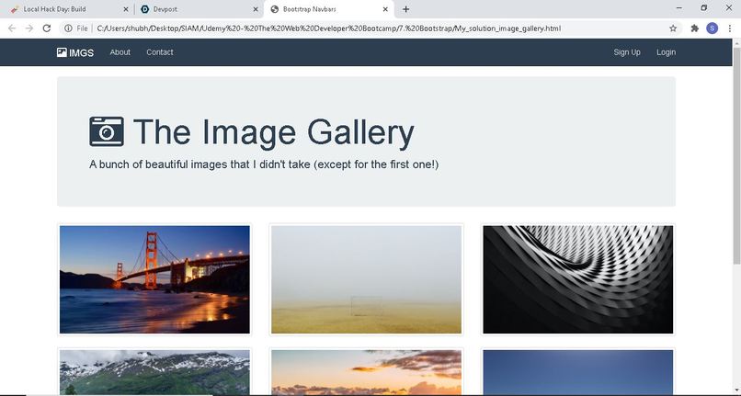Image resolution: width=741 pixels, height=396 pixels.
Task: Open the Extensions puzzle icon
Action: tap(695, 28)
